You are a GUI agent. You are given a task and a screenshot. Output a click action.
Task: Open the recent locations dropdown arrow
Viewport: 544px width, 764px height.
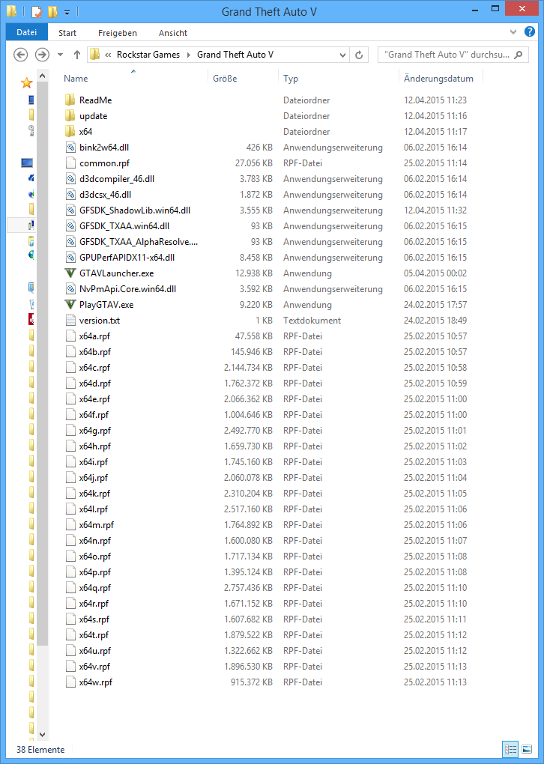(61, 55)
